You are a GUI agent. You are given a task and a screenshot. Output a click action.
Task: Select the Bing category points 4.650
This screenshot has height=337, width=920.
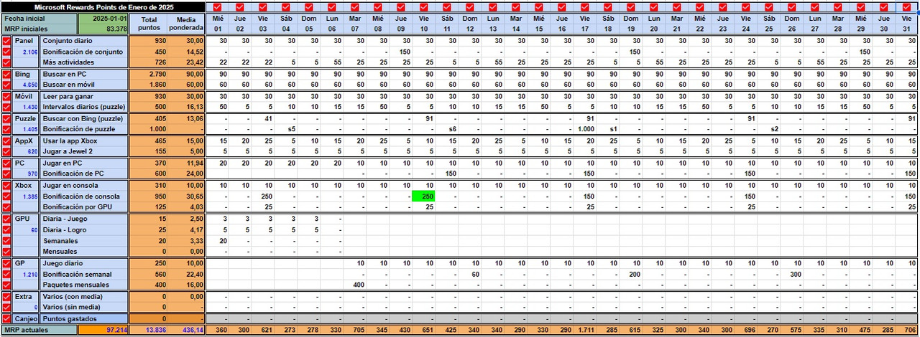click(x=27, y=85)
